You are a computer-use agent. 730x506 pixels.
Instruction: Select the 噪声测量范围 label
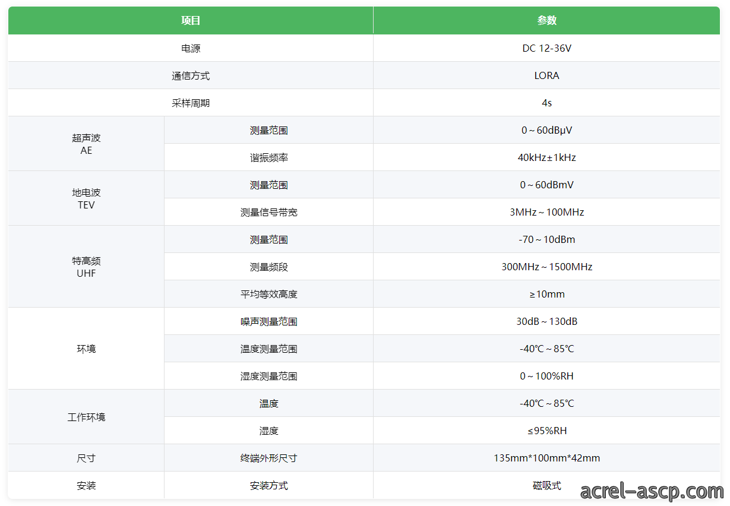268,321
